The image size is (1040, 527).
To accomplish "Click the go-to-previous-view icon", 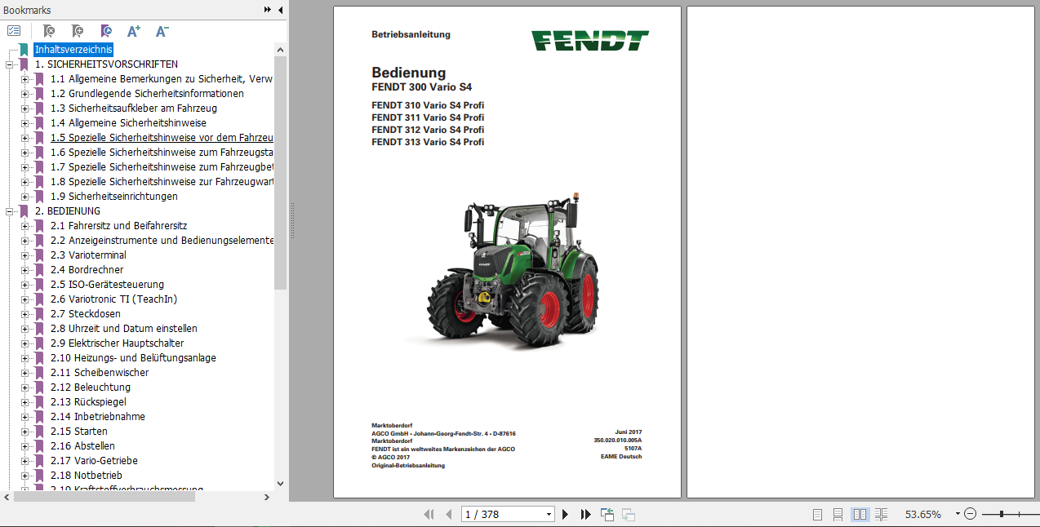I will point(607,514).
